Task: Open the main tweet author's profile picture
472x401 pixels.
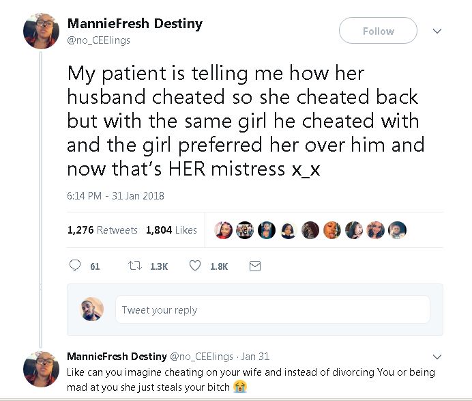Action: point(41,31)
